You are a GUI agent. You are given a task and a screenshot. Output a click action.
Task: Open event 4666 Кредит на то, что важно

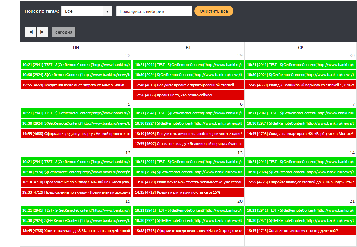tap(188, 95)
